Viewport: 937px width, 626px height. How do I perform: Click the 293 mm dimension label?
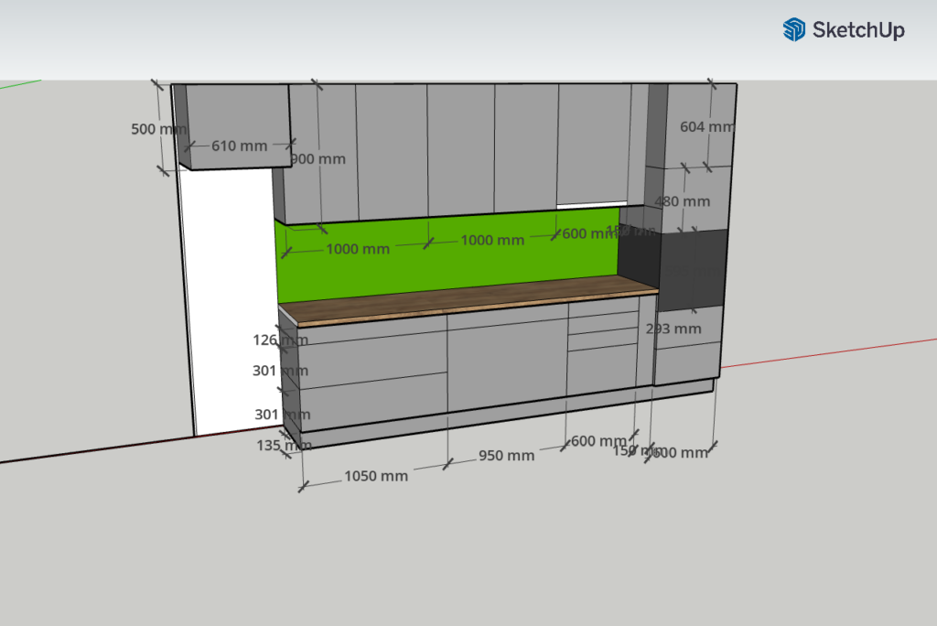click(x=673, y=329)
